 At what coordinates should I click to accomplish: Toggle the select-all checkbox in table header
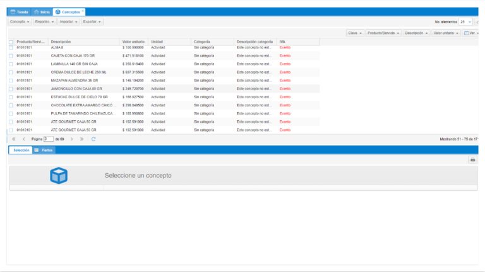[x=11, y=42]
